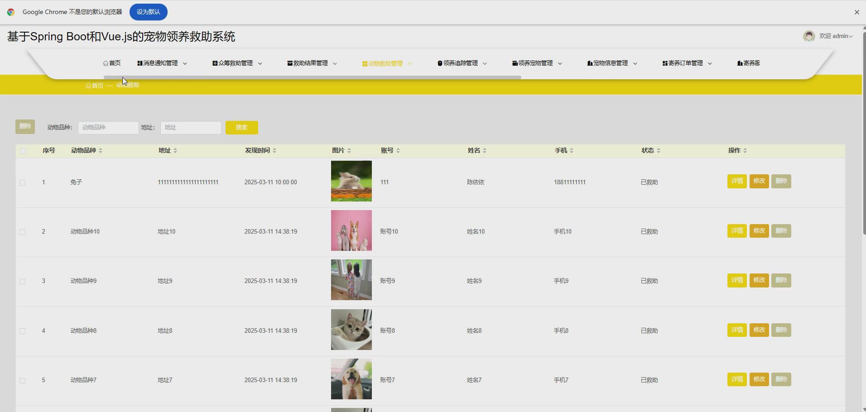Toggle the select-all checkbox in table header
This screenshot has height=412, width=866.
23,151
